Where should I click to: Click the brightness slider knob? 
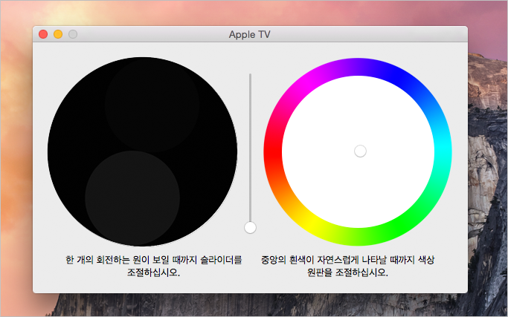coord(250,227)
